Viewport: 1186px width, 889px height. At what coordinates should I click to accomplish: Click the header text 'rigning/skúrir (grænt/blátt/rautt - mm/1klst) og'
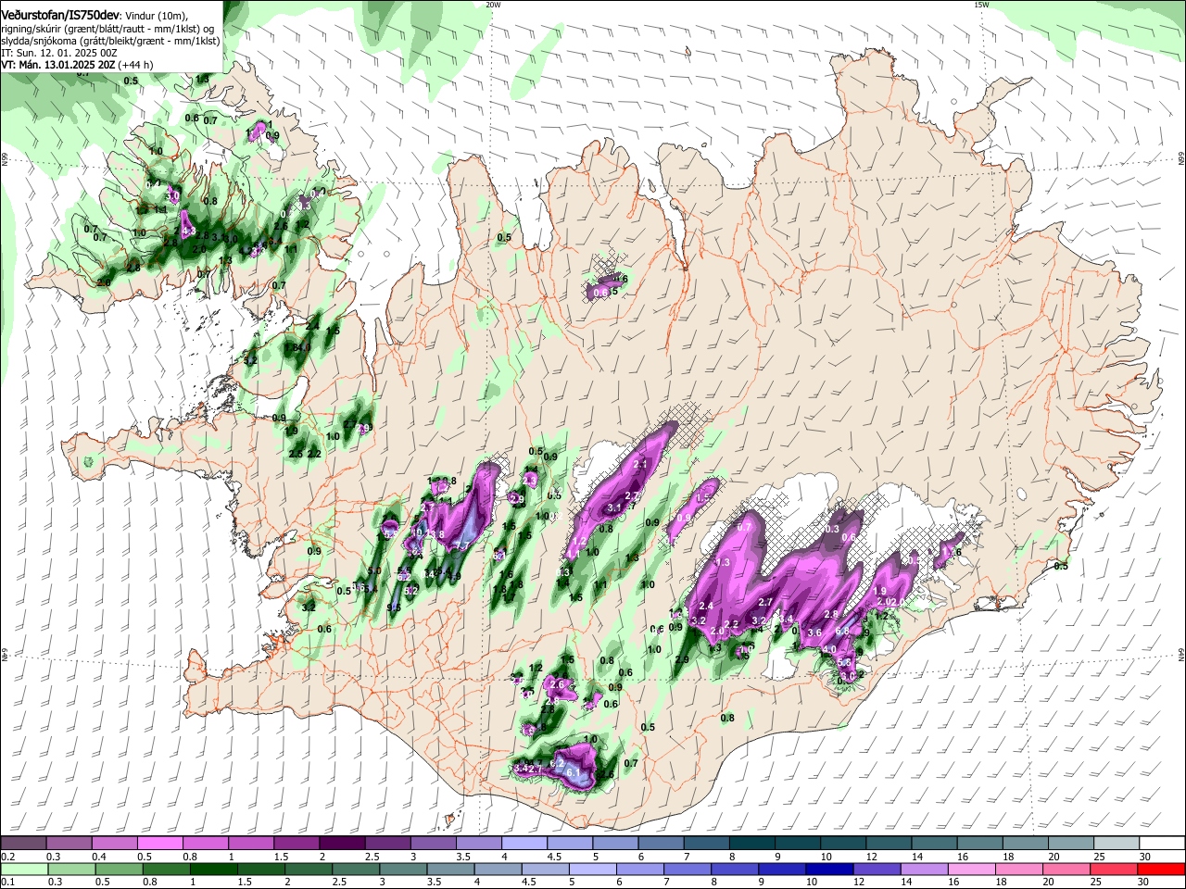(107, 29)
